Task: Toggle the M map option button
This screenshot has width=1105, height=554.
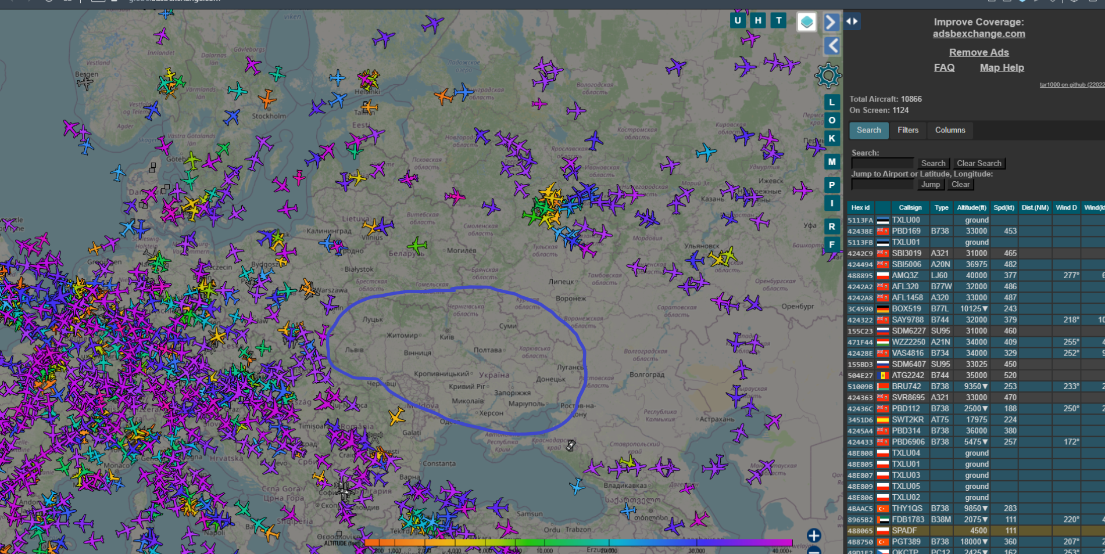Action: pyautogui.click(x=832, y=162)
